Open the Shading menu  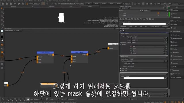click(x=40, y=1)
